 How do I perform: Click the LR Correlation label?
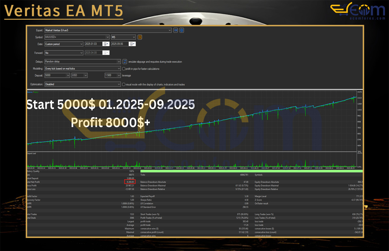coord(147,203)
